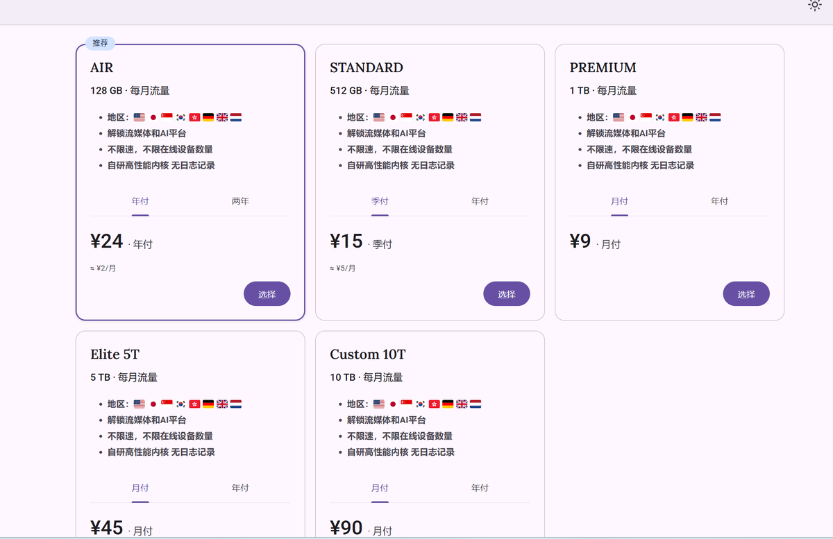Click the Japan flag in the AIR plan

coord(153,117)
